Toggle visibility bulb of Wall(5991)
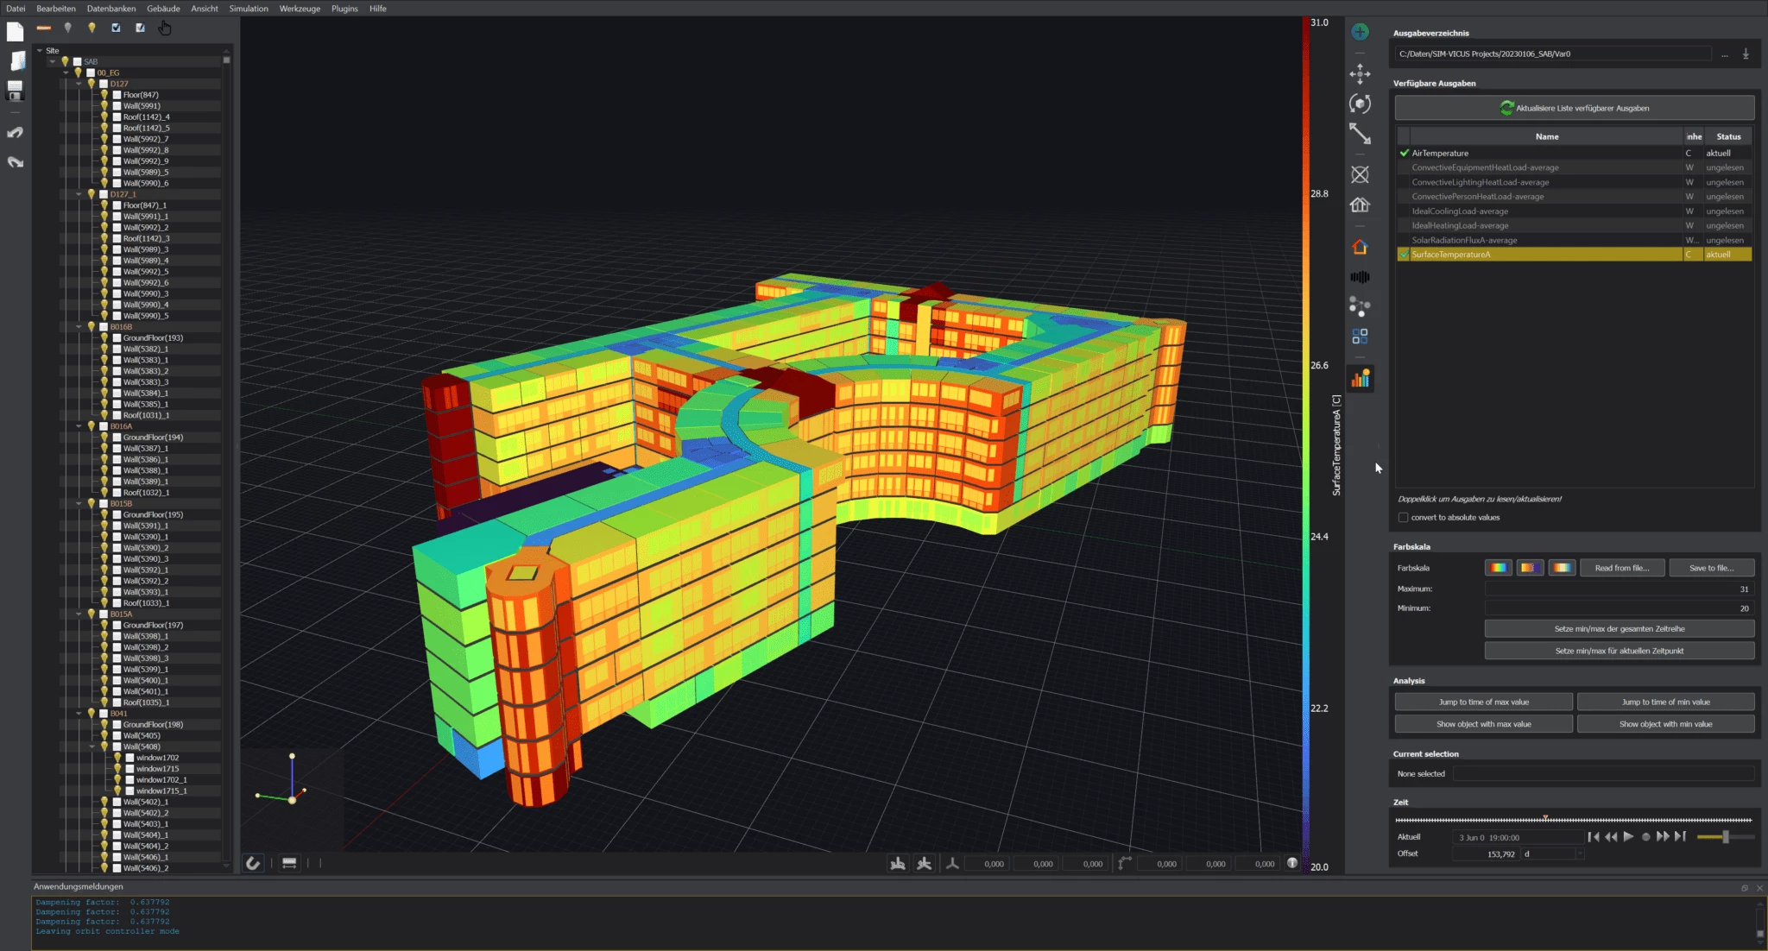1768x951 pixels. click(x=104, y=106)
